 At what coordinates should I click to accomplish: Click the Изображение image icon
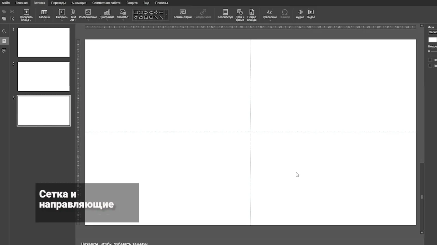(88, 15)
